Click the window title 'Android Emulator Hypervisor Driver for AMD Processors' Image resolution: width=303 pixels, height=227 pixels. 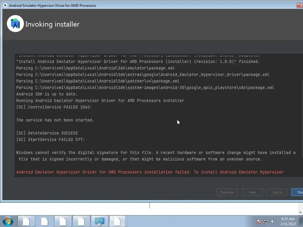(x=53, y=6)
